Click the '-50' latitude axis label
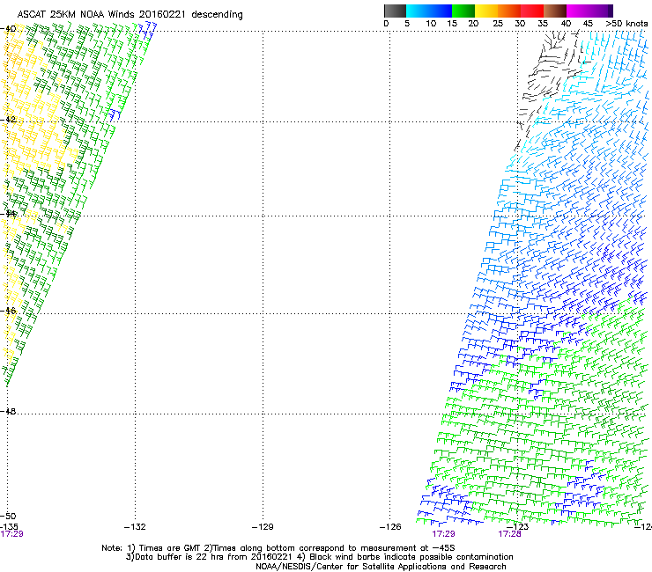The image size is (652, 572). click(x=8, y=516)
